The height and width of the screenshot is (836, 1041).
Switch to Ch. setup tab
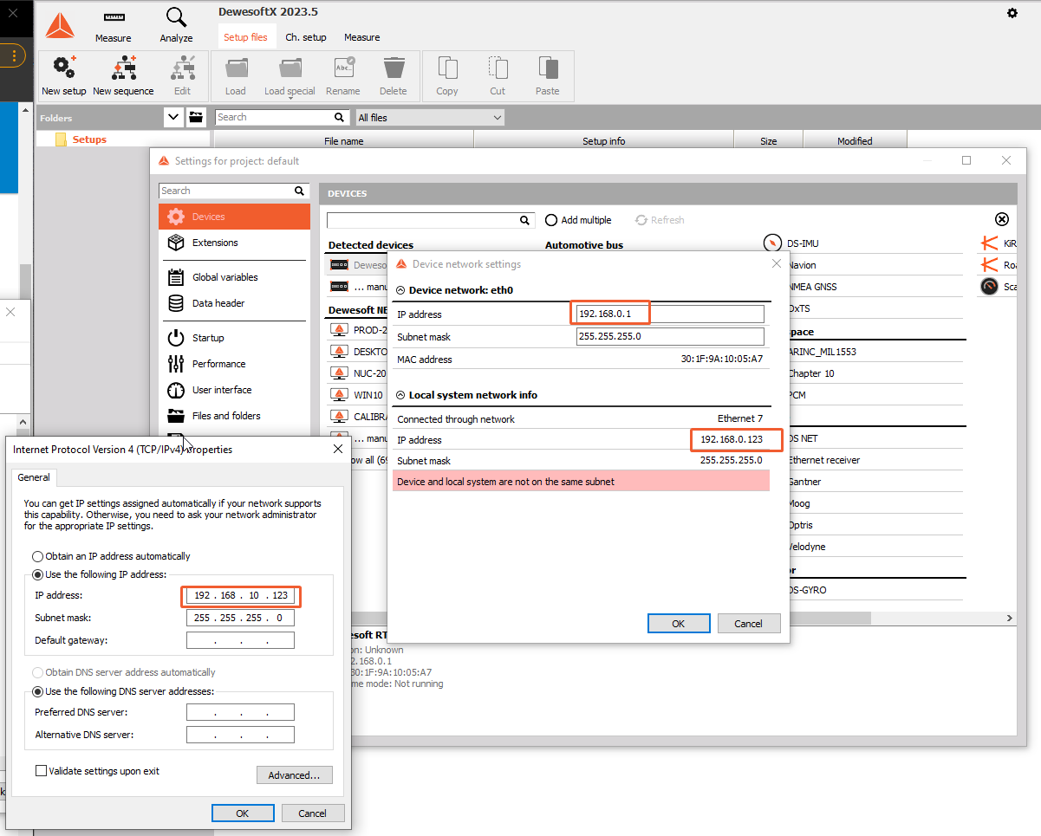click(x=306, y=37)
